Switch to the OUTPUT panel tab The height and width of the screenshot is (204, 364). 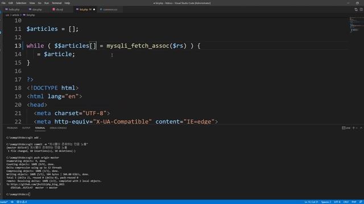(x=26, y=128)
